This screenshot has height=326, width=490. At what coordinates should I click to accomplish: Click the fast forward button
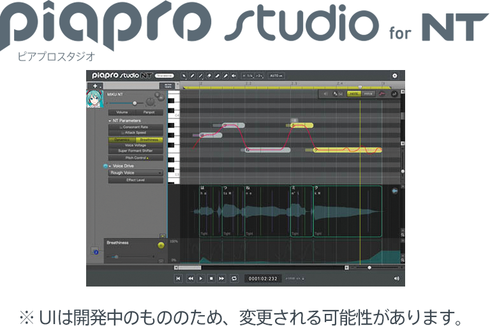(221, 278)
